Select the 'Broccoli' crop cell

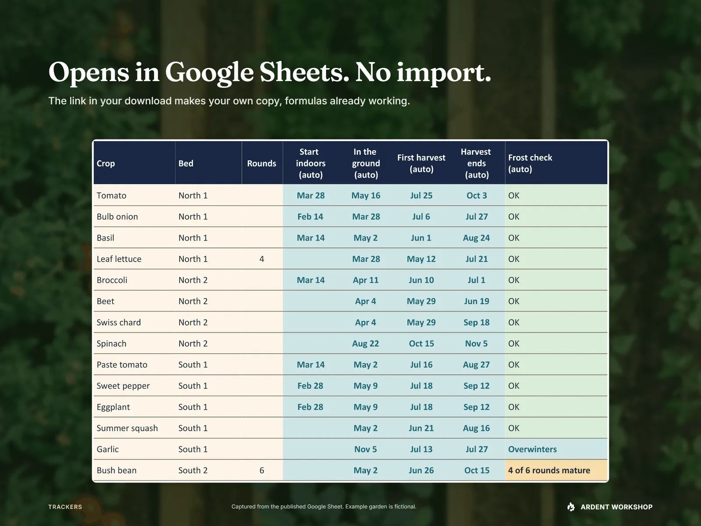click(134, 280)
